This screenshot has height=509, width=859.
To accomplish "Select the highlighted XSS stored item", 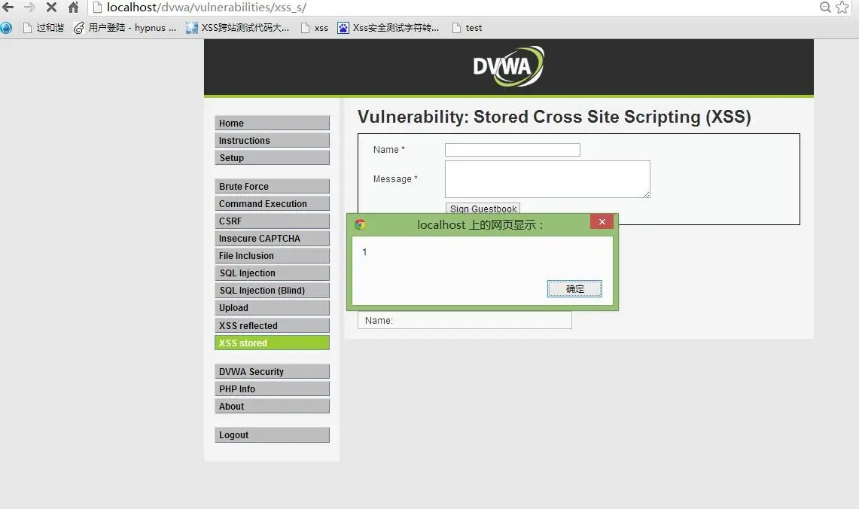I will tap(272, 343).
